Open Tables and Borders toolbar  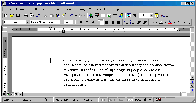coord(97,16)
